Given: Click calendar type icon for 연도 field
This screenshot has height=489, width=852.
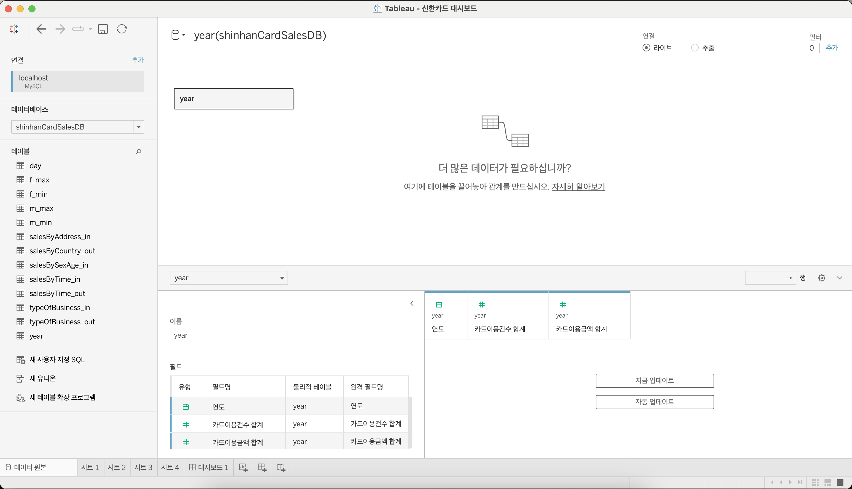Looking at the screenshot, I should 185,407.
